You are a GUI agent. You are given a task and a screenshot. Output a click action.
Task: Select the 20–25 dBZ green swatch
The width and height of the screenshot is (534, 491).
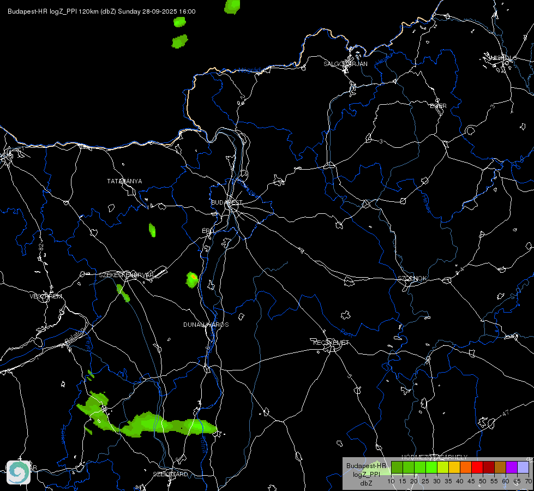click(x=420, y=467)
